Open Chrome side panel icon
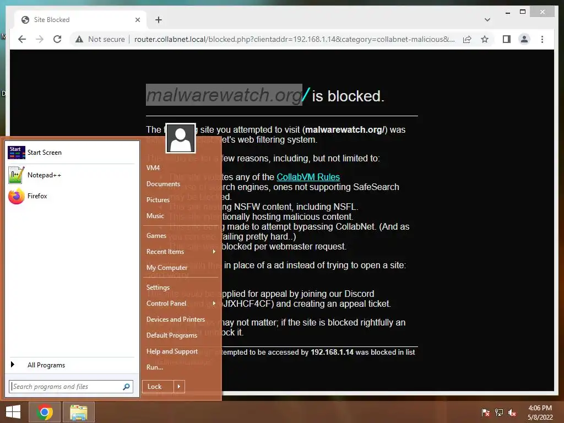Viewport: 564px width, 423px height. tap(507, 39)
